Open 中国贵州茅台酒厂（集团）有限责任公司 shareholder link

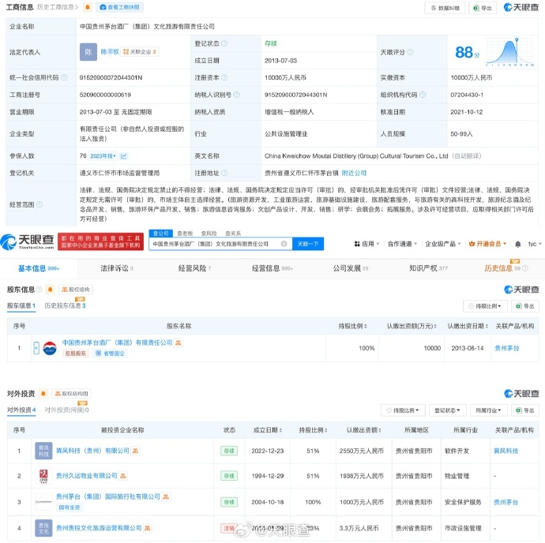coord(117,343)
